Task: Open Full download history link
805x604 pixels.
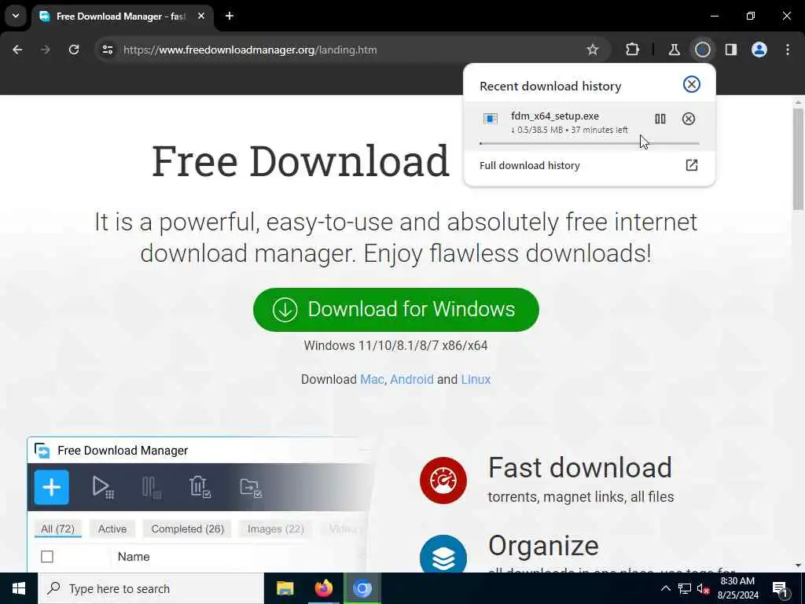Action: coord(529,165)
